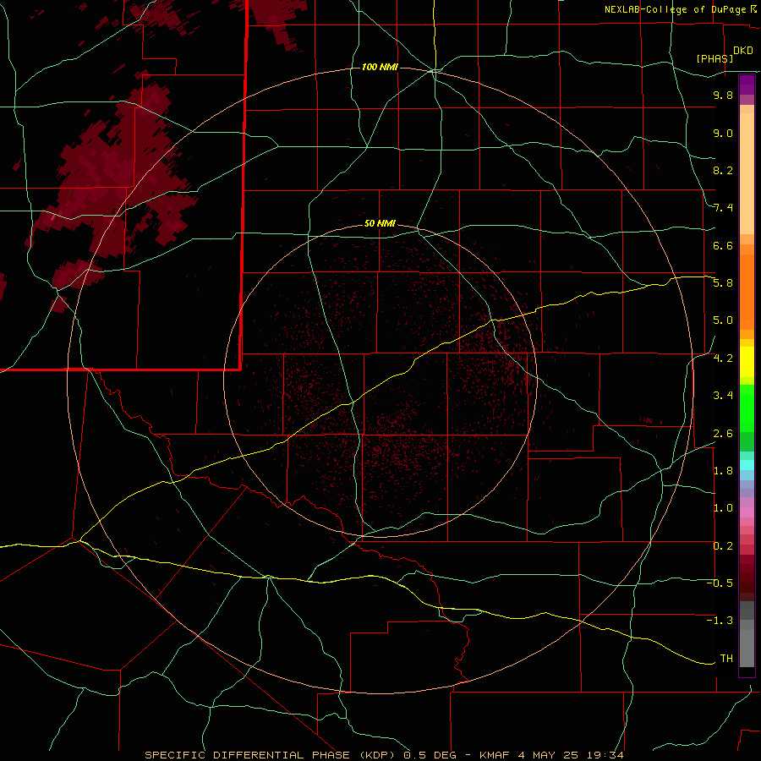Click the 0.2 legend value
This screenshot has width=761, height=761.
point(723,546)
